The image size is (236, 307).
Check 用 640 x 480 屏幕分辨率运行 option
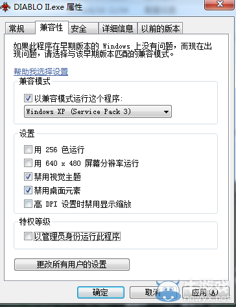coord(28,163)
